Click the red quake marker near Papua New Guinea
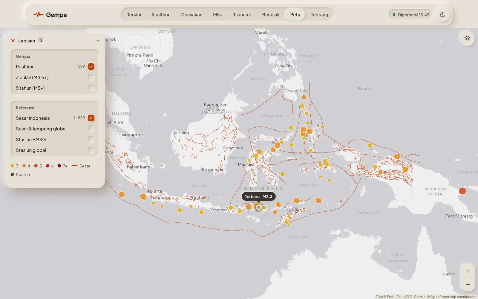Viewport: 478px width, 299px height. (462, 191)
